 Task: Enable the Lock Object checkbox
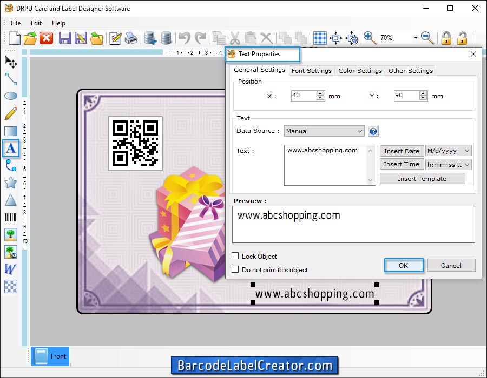coord(235,256)
